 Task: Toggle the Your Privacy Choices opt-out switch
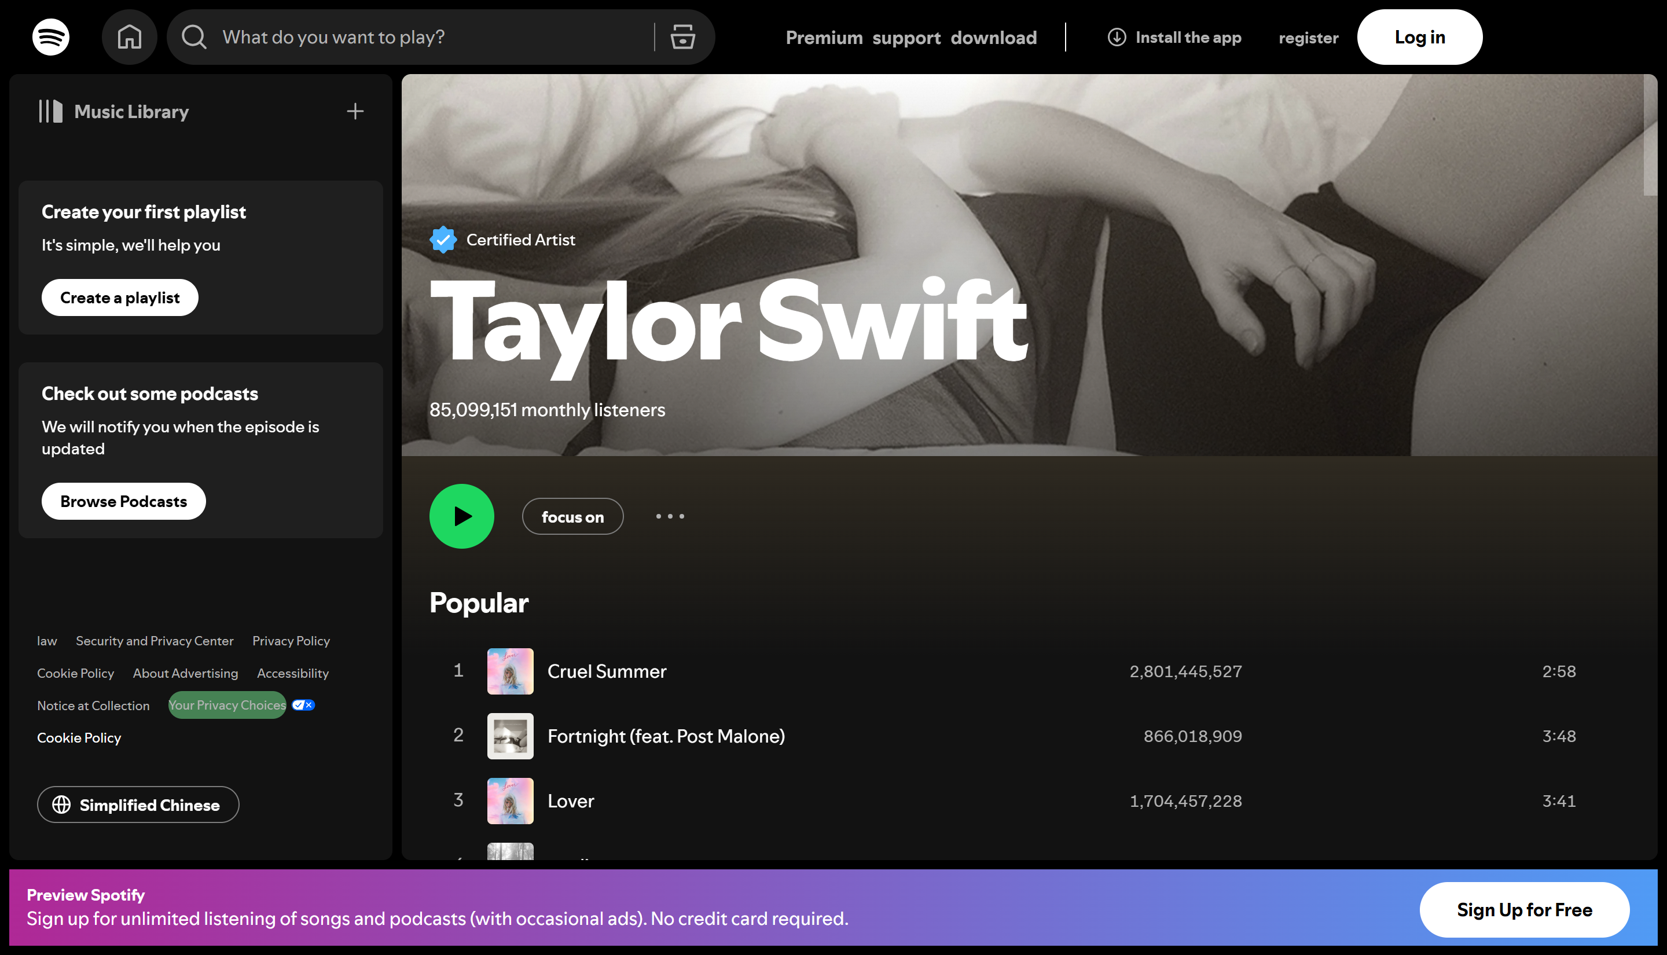pos(302,704)
